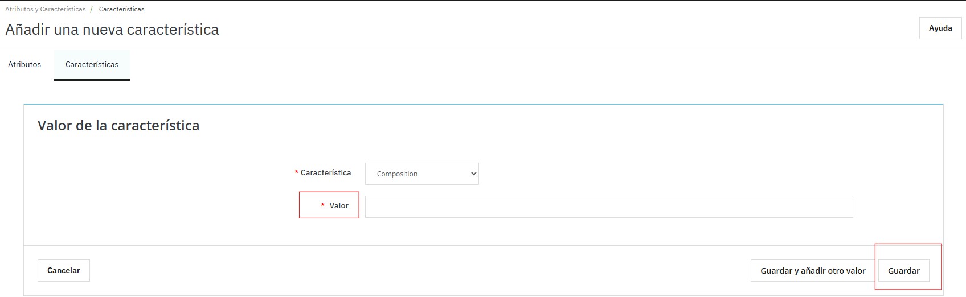966x297 pixels.
Task: Click the Características breadcrumb entry
Action: pos(121,9)
